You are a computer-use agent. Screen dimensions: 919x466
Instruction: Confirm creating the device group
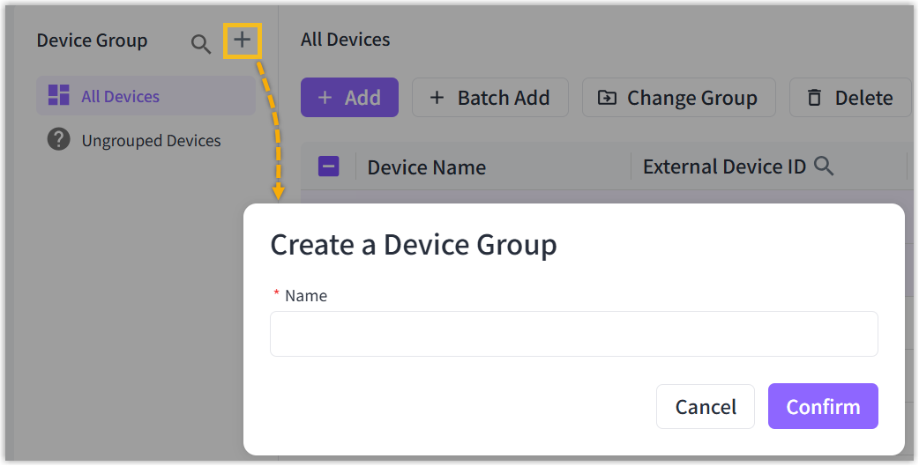coord(822,406)
